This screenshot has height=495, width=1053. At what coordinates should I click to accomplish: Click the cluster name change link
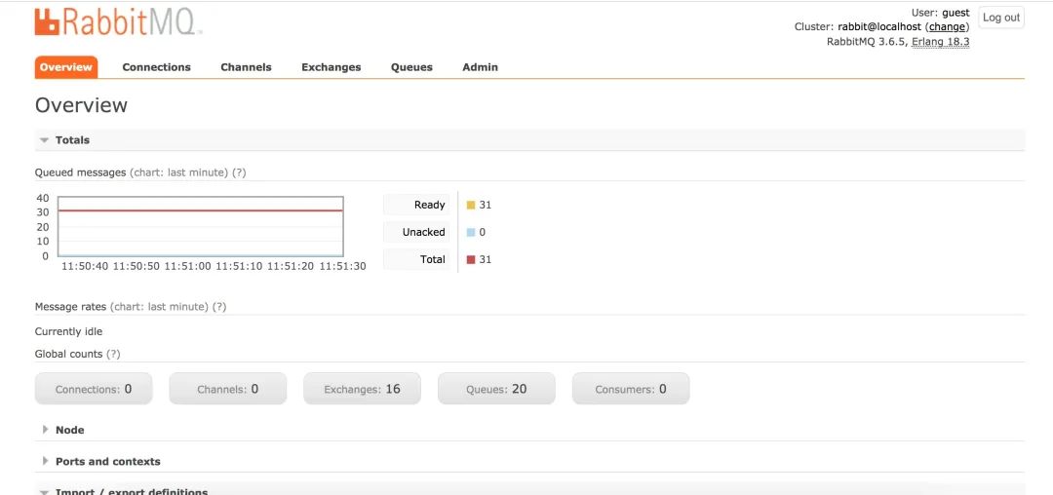947,27
